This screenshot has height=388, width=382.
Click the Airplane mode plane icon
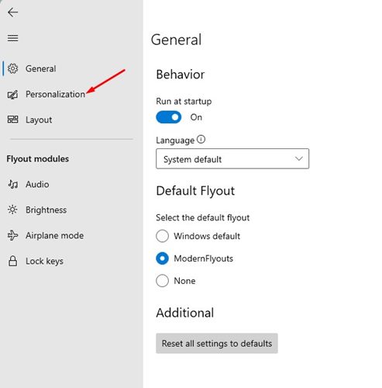tap(12, 235)
